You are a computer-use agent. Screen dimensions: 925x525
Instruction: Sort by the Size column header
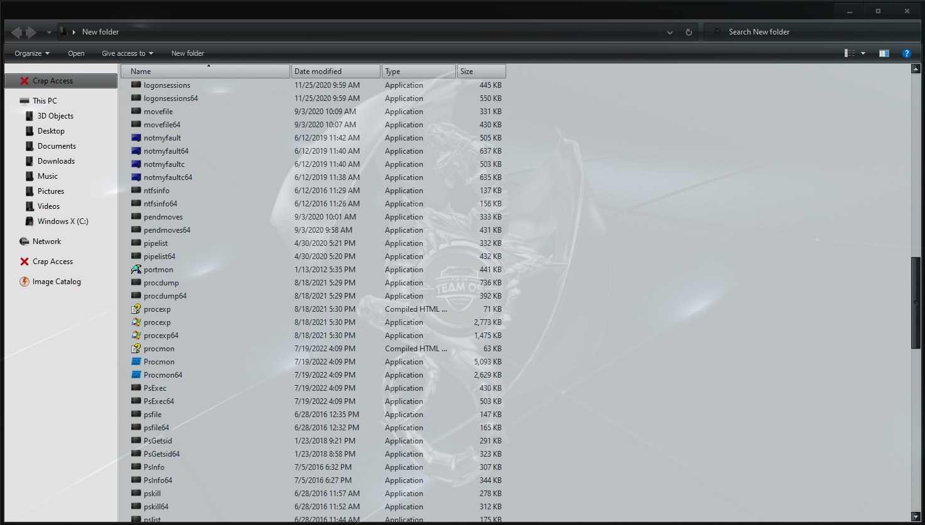pyautogui.click(x=482, y=72)
